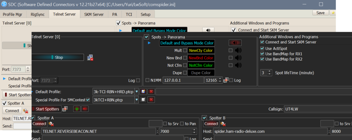Click the N1MM connection icon next to port 12165
The width and height of the screenshot is (352, 140).
click(226, 80)
